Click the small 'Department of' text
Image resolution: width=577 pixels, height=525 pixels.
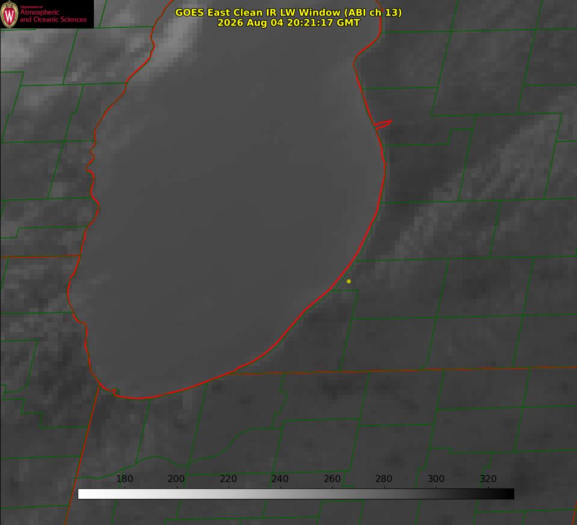click(x=31, y=7)
